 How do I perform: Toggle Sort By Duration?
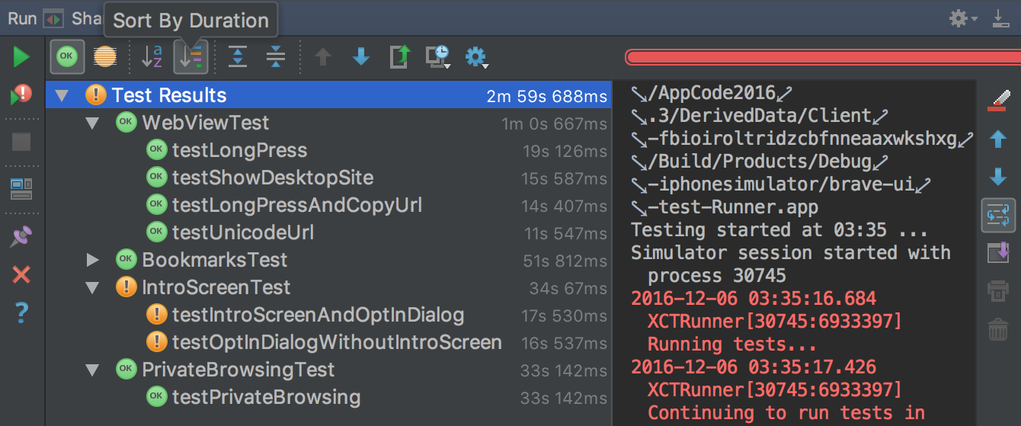tap(190, 56)
